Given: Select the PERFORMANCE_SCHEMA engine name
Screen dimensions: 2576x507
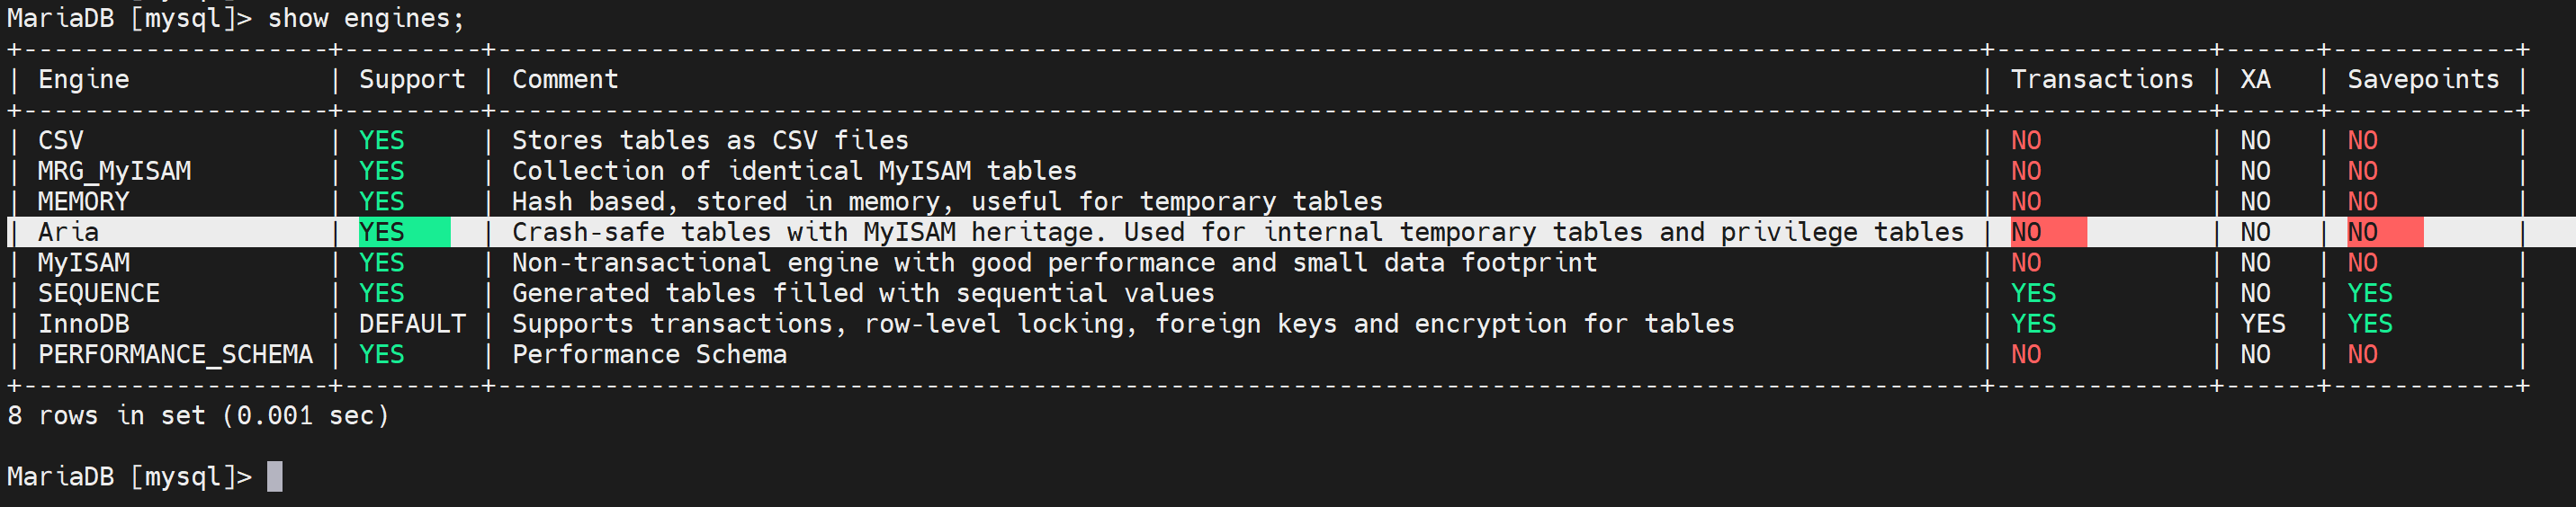Looking at the screenshot, I should [x=175, y=354].
